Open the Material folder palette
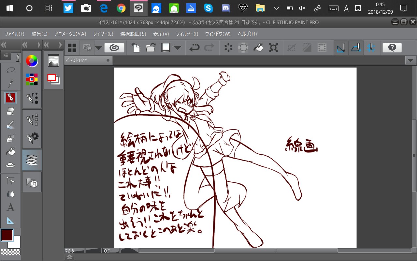This screenshot has height=261, width=417. pyautogui.click(x=32, y=182)
